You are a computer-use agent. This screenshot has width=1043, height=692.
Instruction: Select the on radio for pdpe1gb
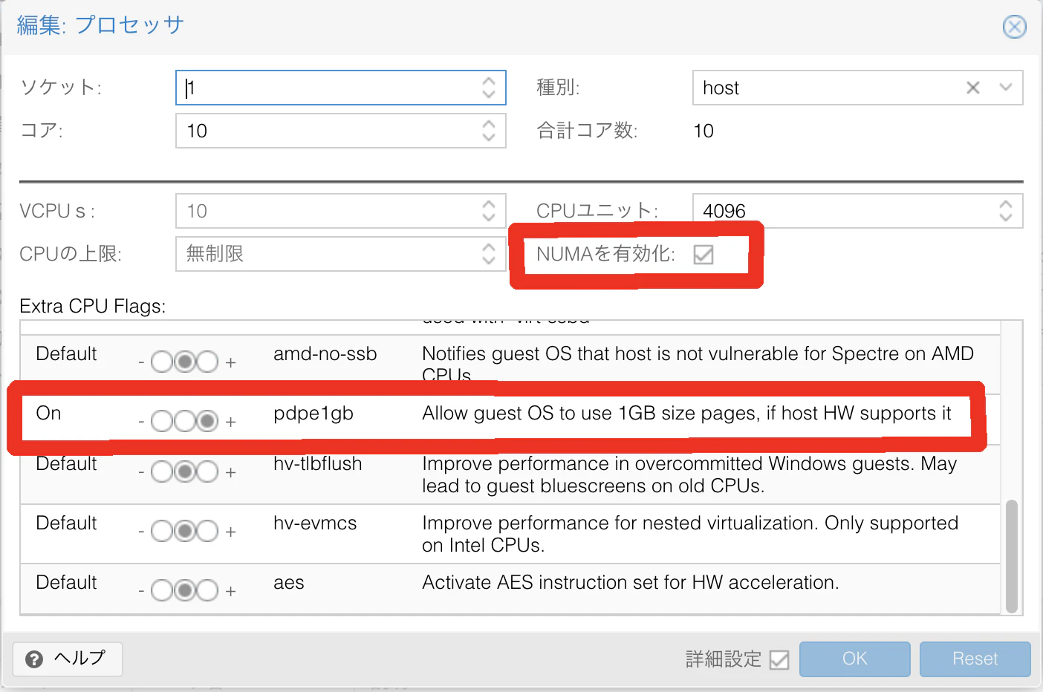pyautogui.click(x=207, y=421)
